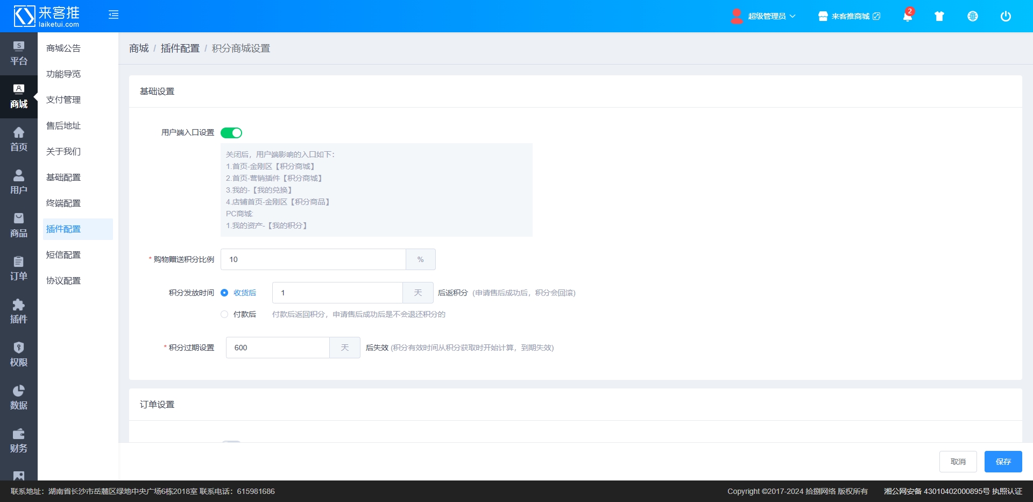The width and height of the screenshot is (1033, 502).
Task: Toggle the 用户端入口设置 switch off
Action: coord(231,133)
